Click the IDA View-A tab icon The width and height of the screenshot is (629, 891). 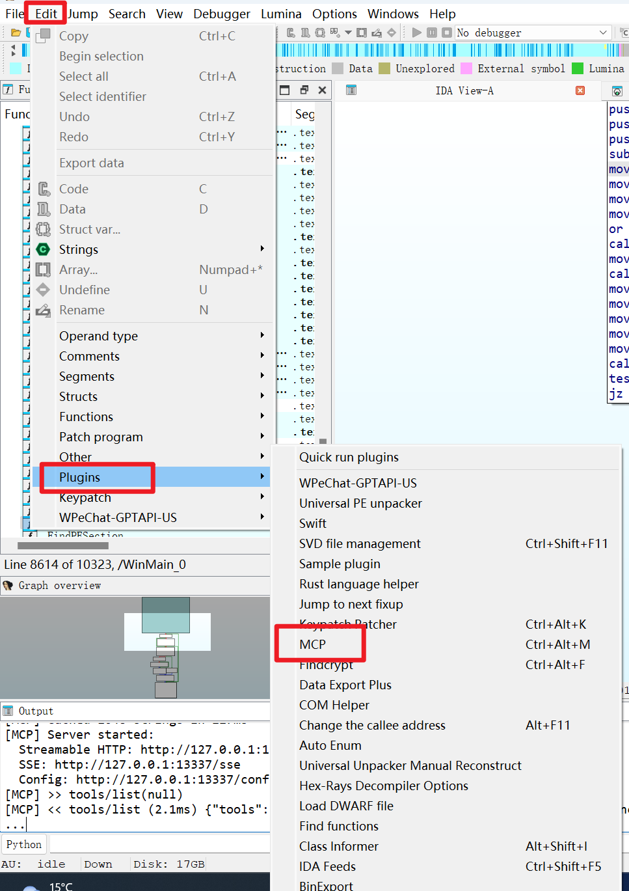click(351, 90)
